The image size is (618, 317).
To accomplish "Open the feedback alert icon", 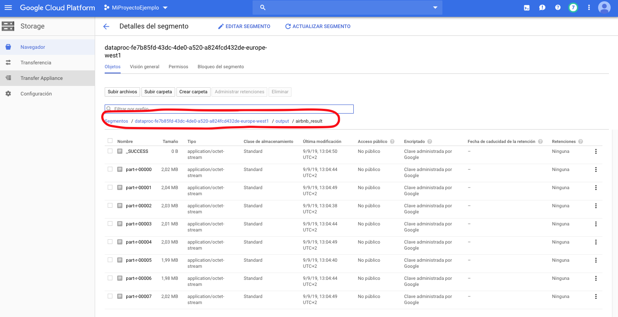I will point(542,8).
